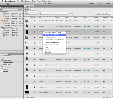Screen dimensions: 113x99
Task: Click location icon of LG EnV3 row
Action: pos(34,82)
